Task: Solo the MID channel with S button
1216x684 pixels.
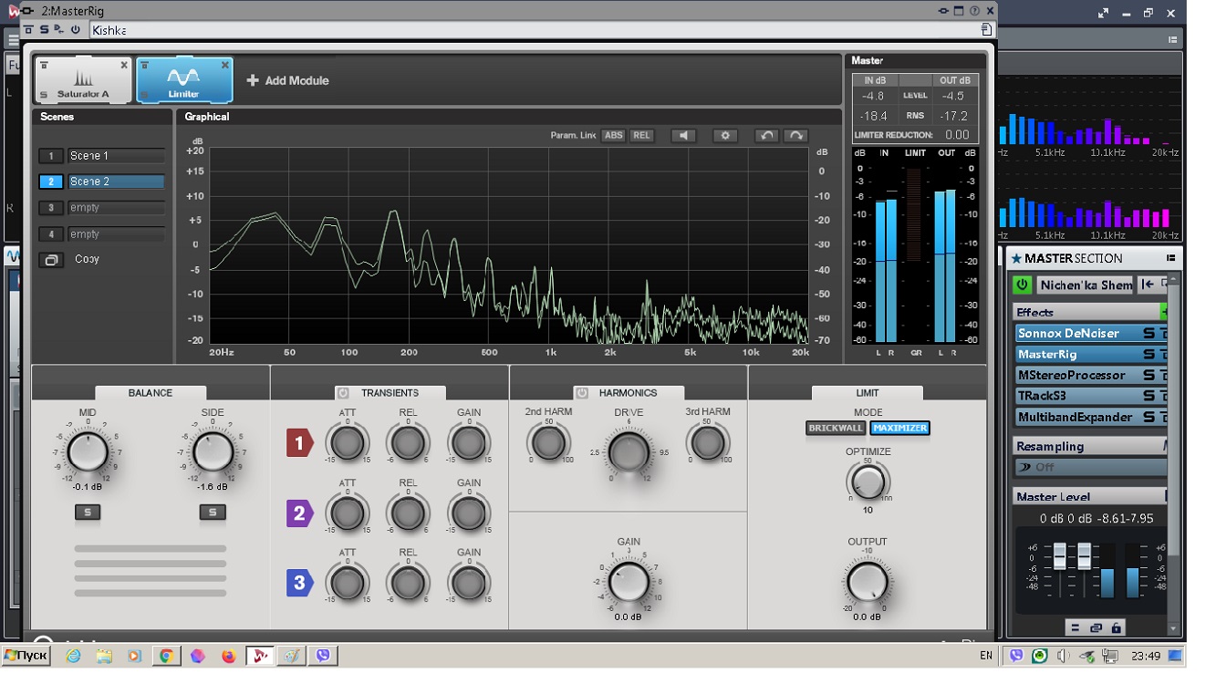Action: point(88,513)
